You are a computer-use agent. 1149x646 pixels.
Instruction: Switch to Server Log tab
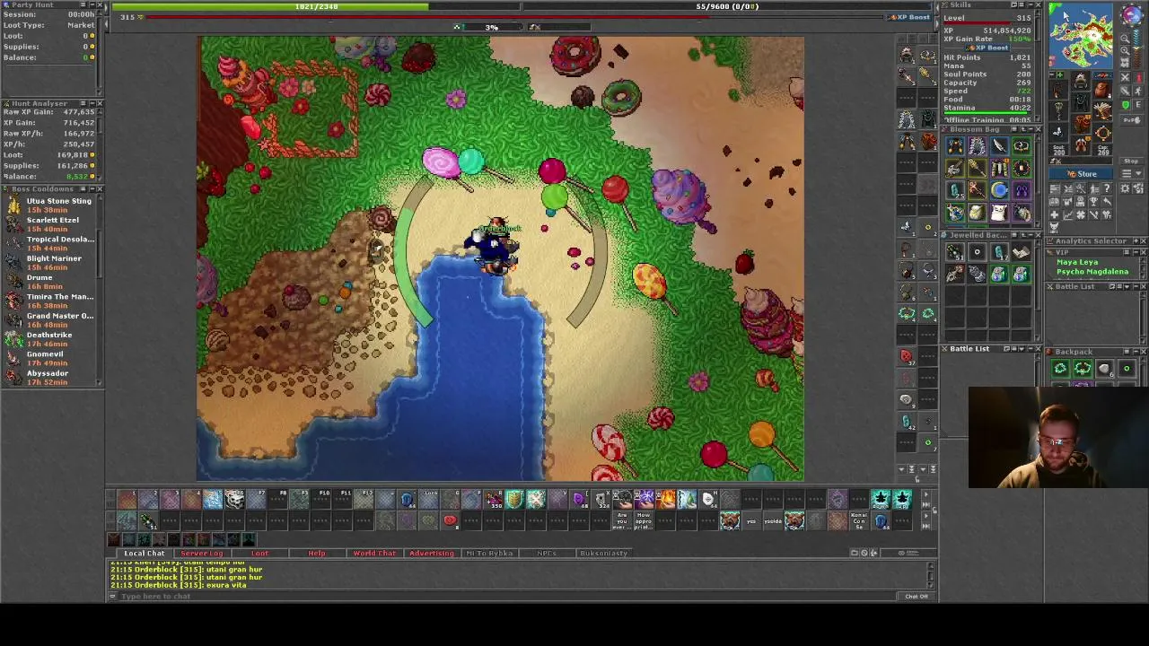click(201, 553)
